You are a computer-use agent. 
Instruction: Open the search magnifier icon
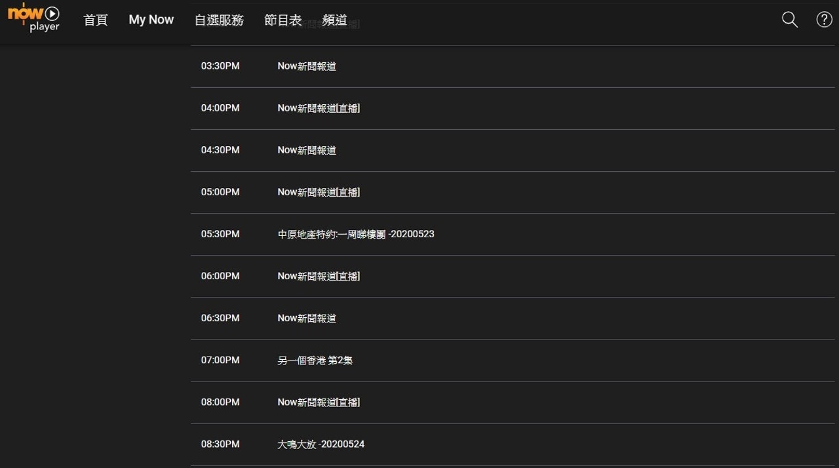point(790,20)
